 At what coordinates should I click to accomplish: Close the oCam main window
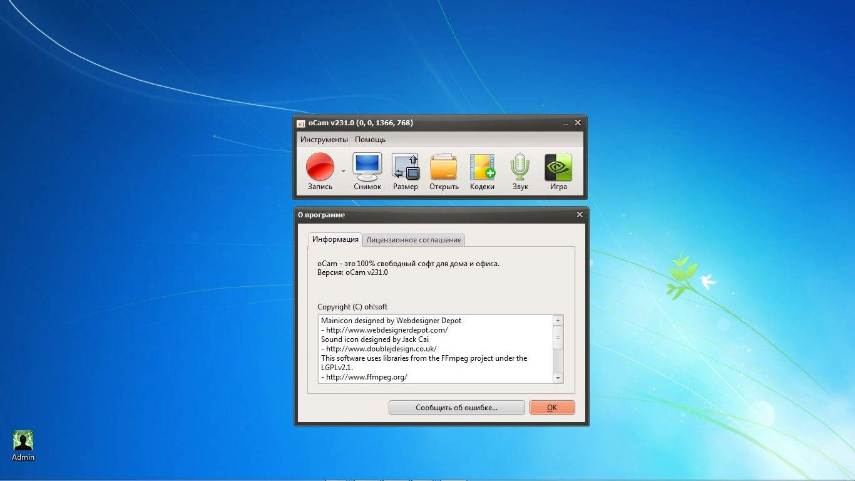(578, 123)
